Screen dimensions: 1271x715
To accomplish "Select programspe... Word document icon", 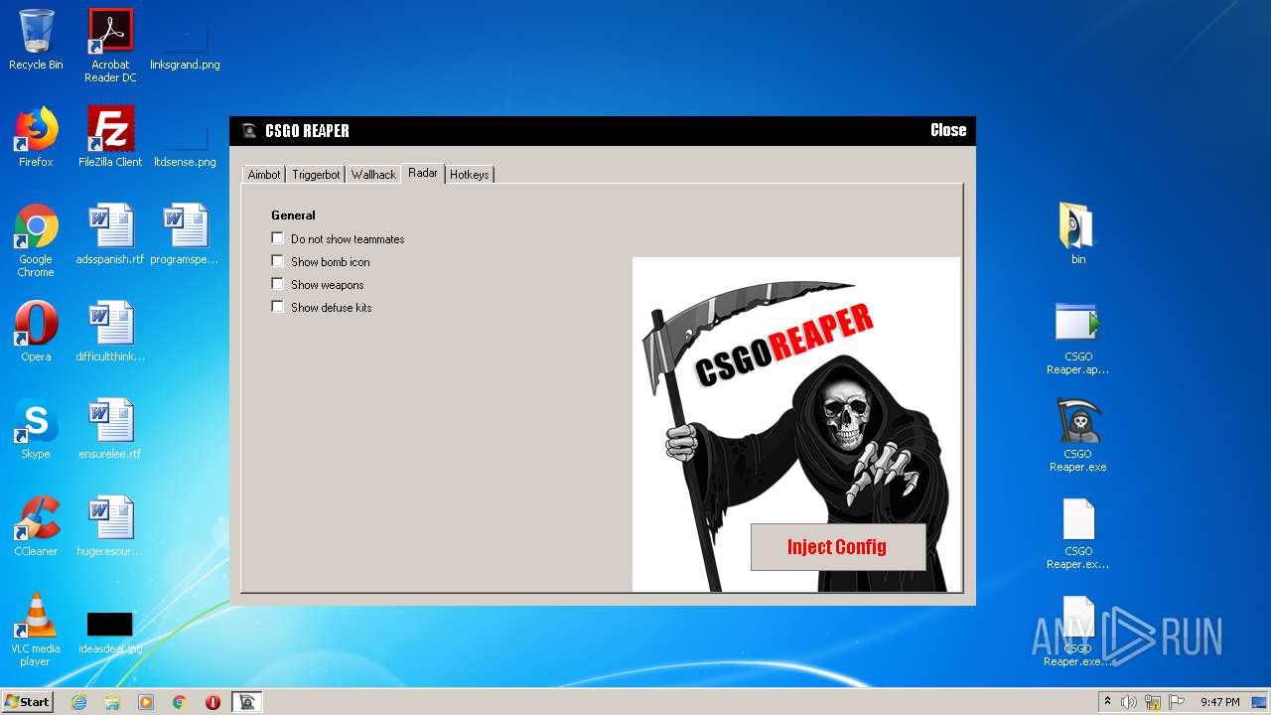I will tap(185, 234).
